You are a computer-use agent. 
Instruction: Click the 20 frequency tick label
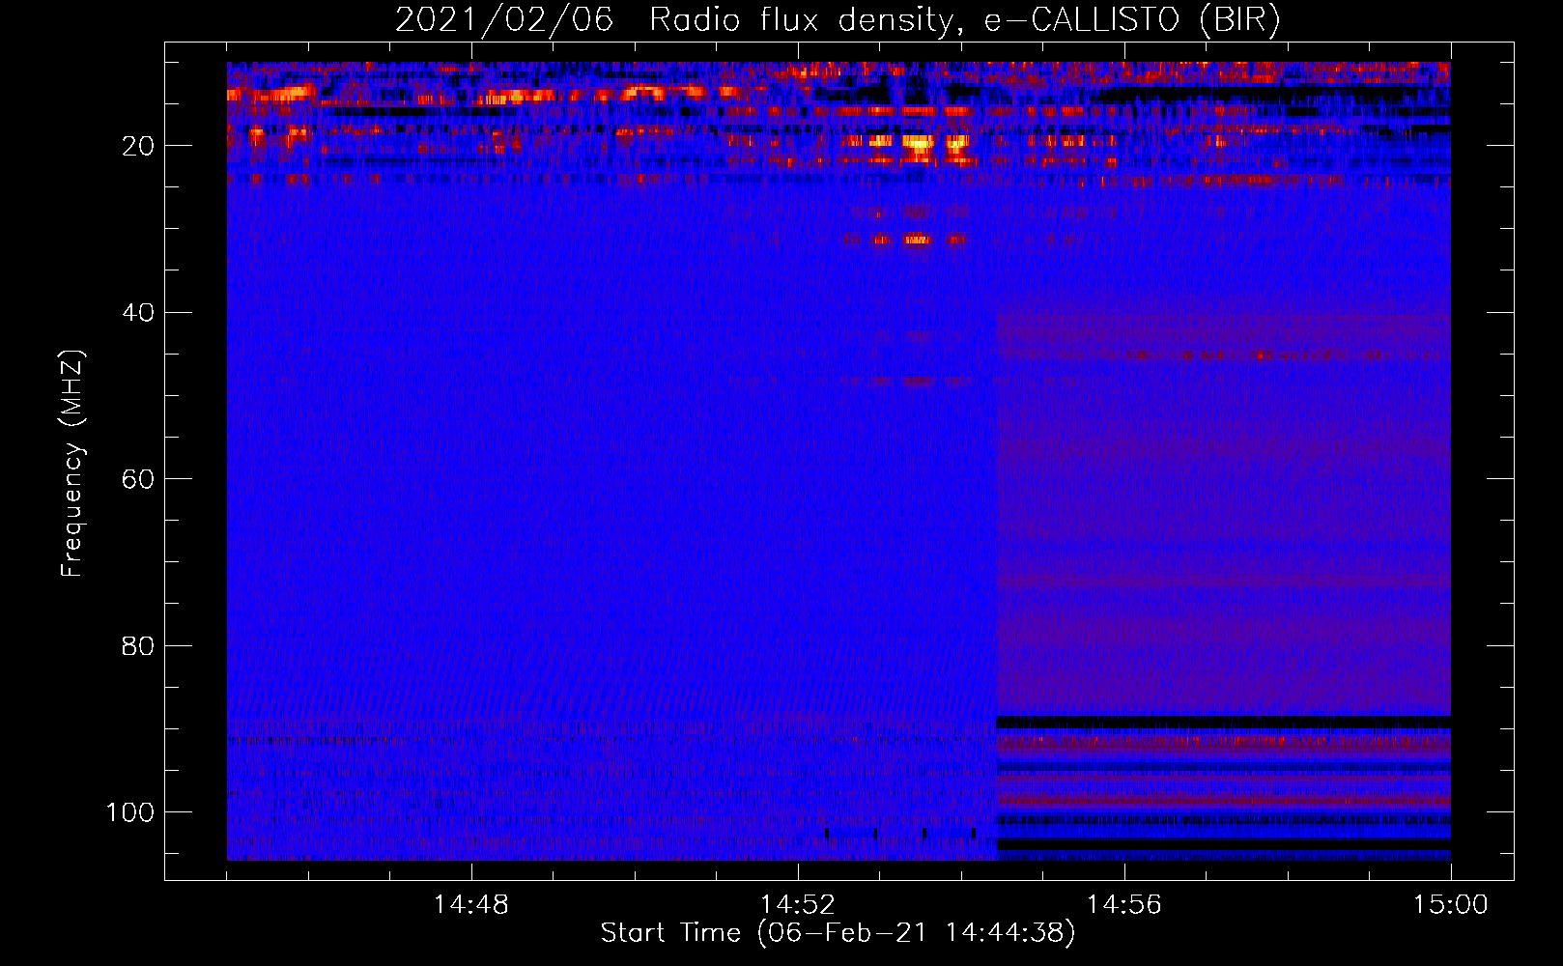click(x=138, y=146)
